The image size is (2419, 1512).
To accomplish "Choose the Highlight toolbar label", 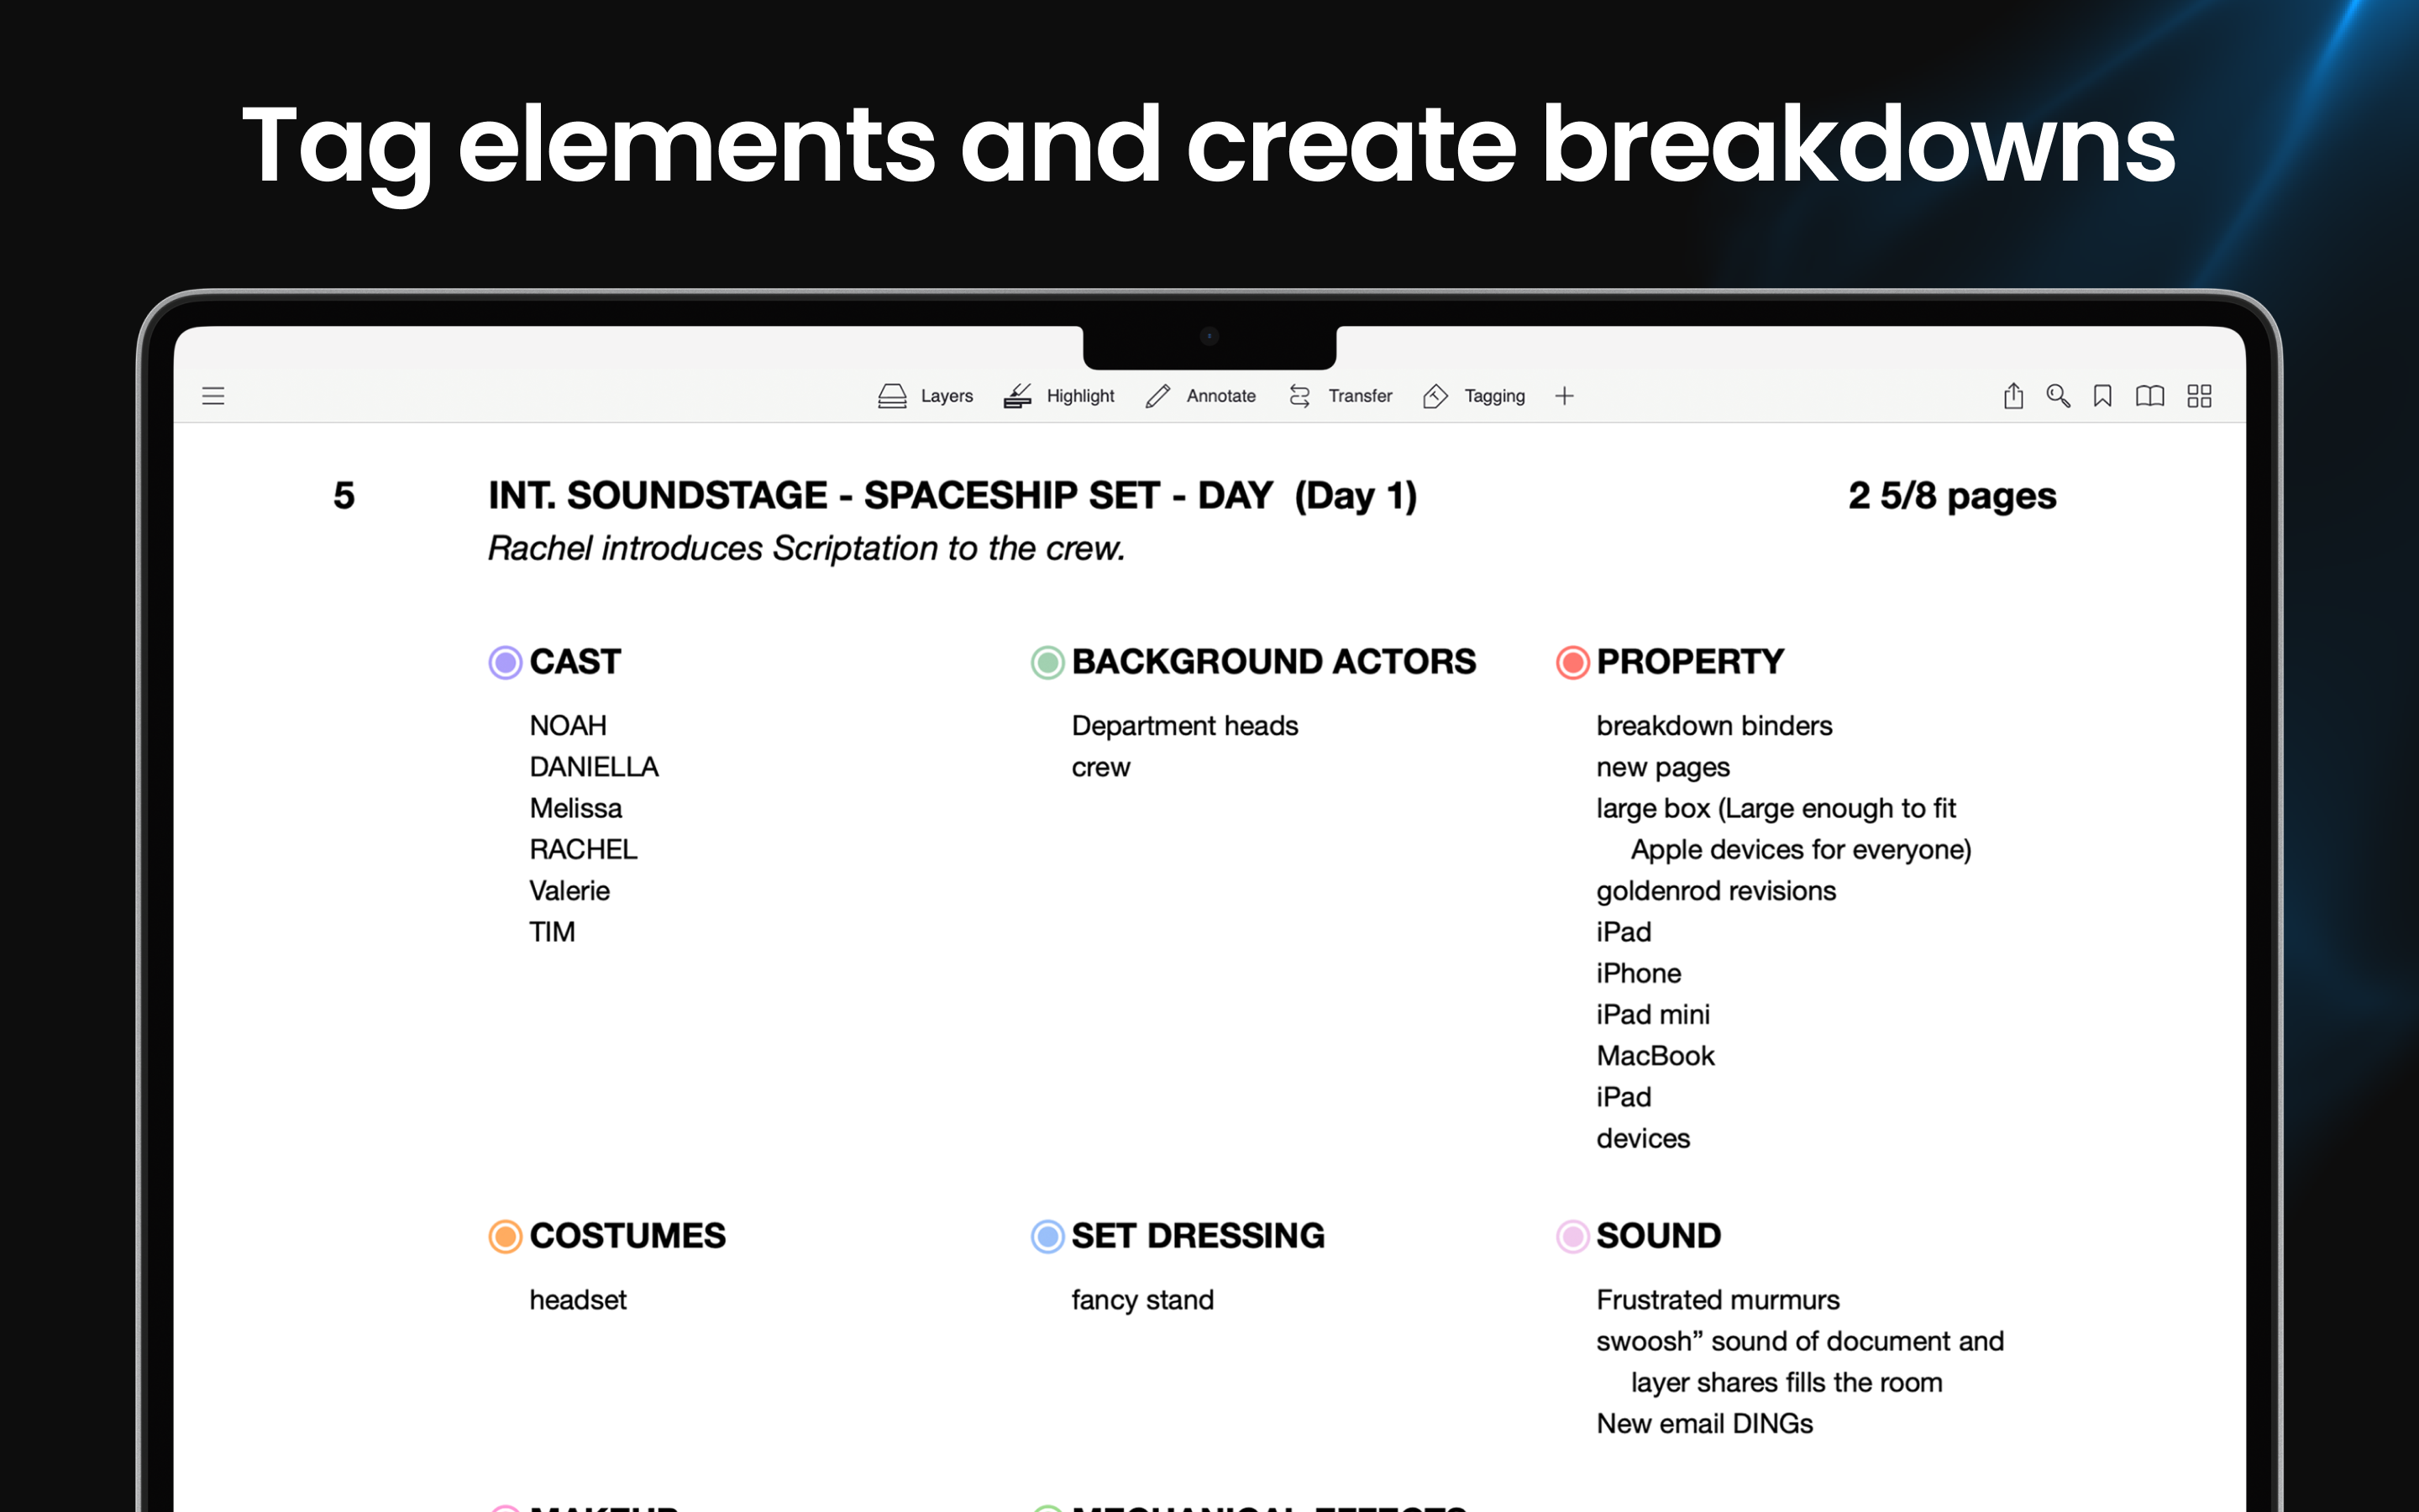I will coord(1079,396).
